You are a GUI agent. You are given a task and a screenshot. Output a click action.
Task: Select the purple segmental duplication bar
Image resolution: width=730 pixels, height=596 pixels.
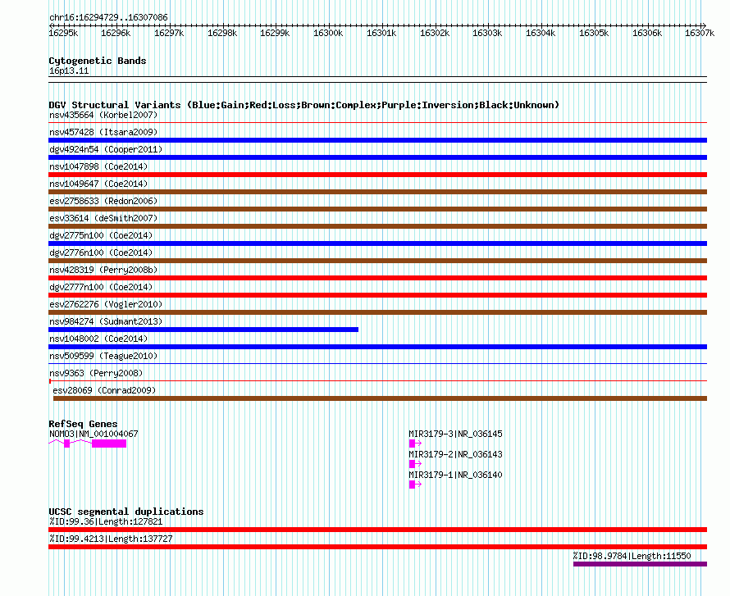click(x=640, y=564)
